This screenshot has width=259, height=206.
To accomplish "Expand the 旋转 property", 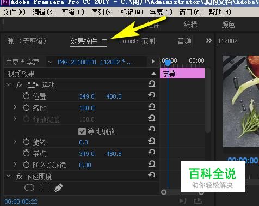I will click(x=15, y=142).
